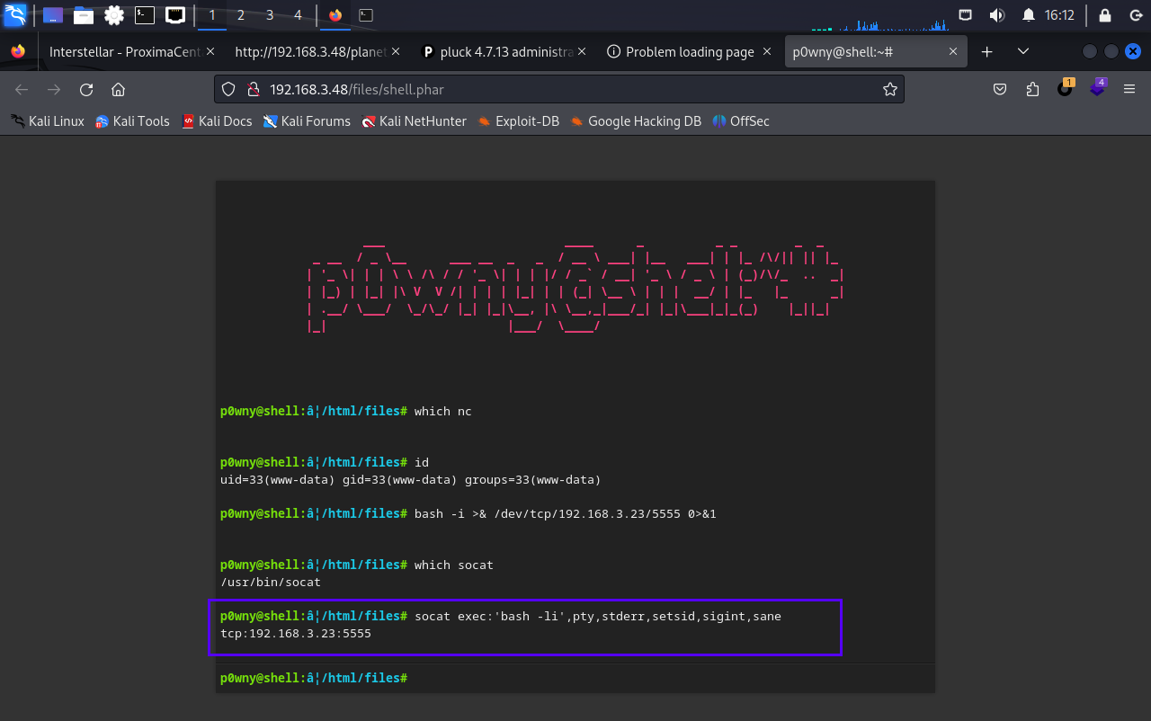1151x721 pixels.
Task: Open the Firefox extensions puzzle icon
Action: coord(1032,89)
